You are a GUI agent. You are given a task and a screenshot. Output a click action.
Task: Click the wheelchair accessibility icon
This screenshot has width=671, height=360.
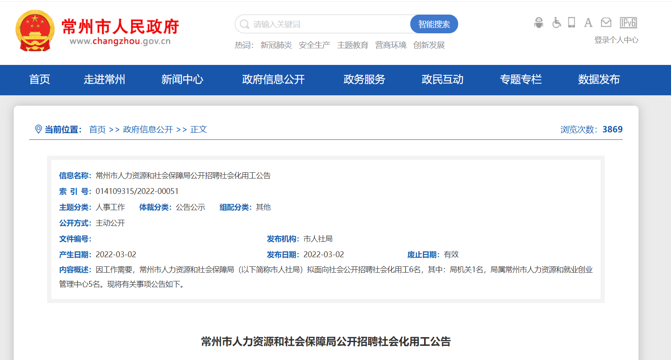[x=556, y=22]
